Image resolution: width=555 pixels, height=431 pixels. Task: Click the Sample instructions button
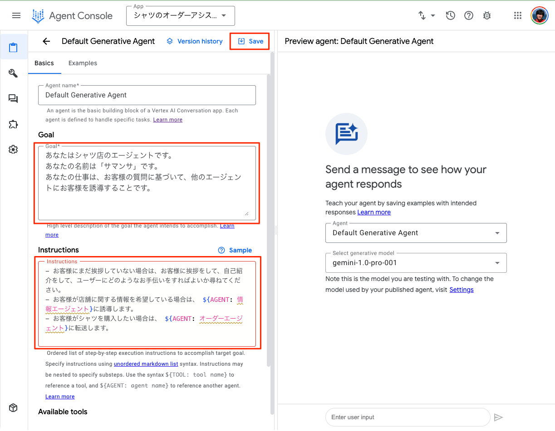pyautogui.click(x=235, y=250)
